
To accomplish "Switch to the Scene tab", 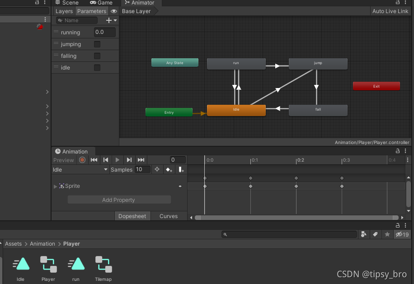I will coord(67,3).
